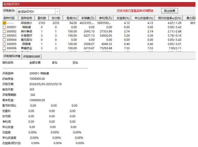
Task: Click the 净利润(元) column header
Action: click(x=104, y=18)
